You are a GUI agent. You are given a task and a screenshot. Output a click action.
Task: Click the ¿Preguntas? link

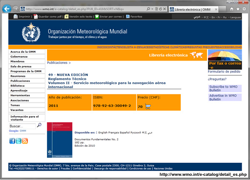217,79
